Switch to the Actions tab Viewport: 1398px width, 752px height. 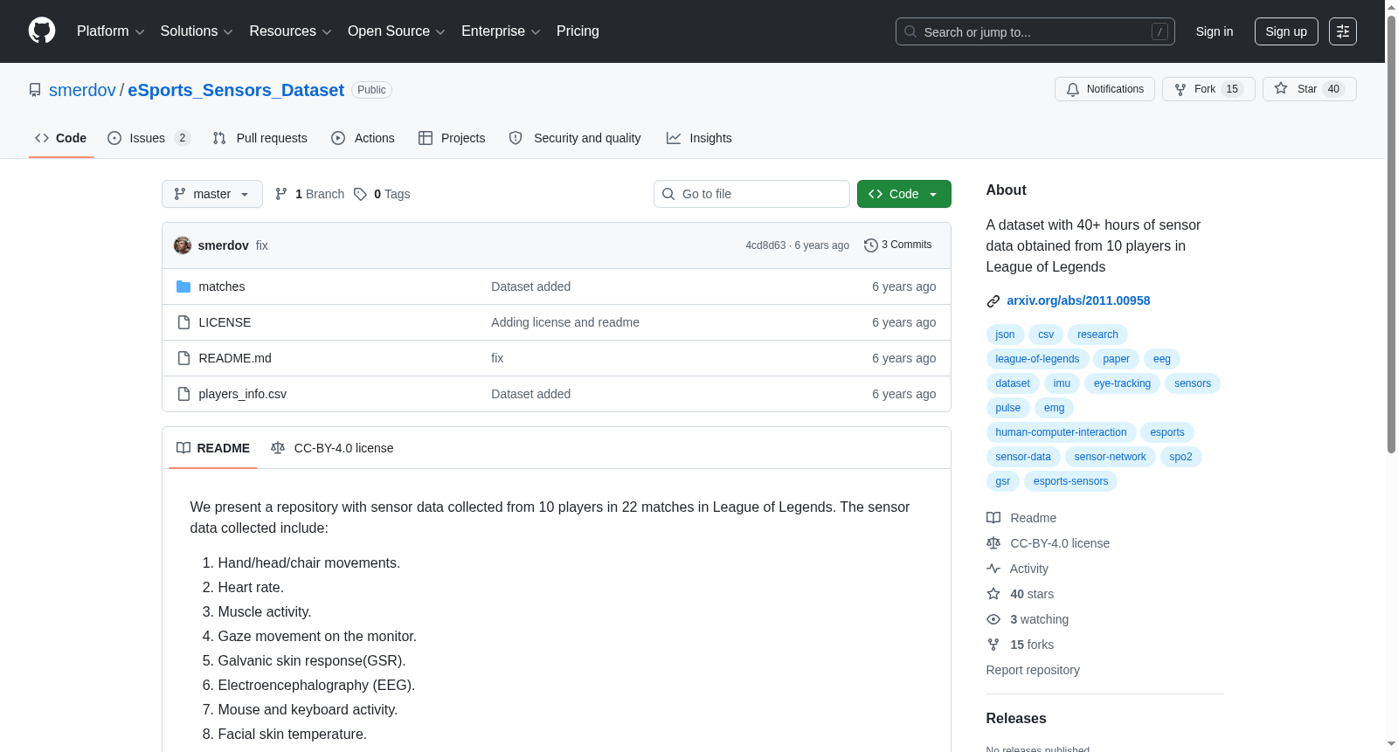click(x=363, y=138)
